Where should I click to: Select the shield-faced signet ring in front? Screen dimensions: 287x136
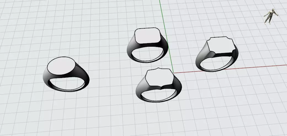pos(159,85)
